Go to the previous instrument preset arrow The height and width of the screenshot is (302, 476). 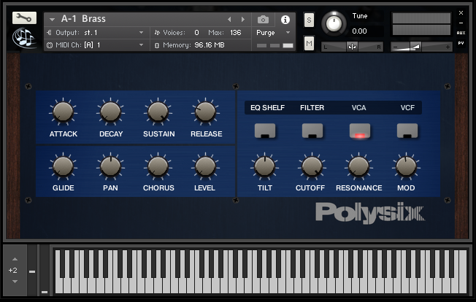230,20
